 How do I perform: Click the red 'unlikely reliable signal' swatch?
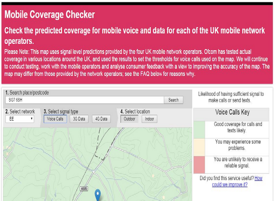coord(198,165)
